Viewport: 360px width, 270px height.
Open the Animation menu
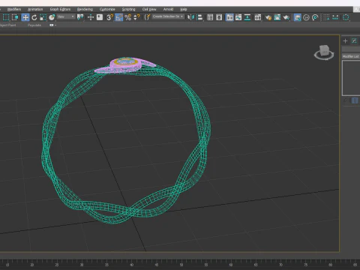click(x=35, y=9)
